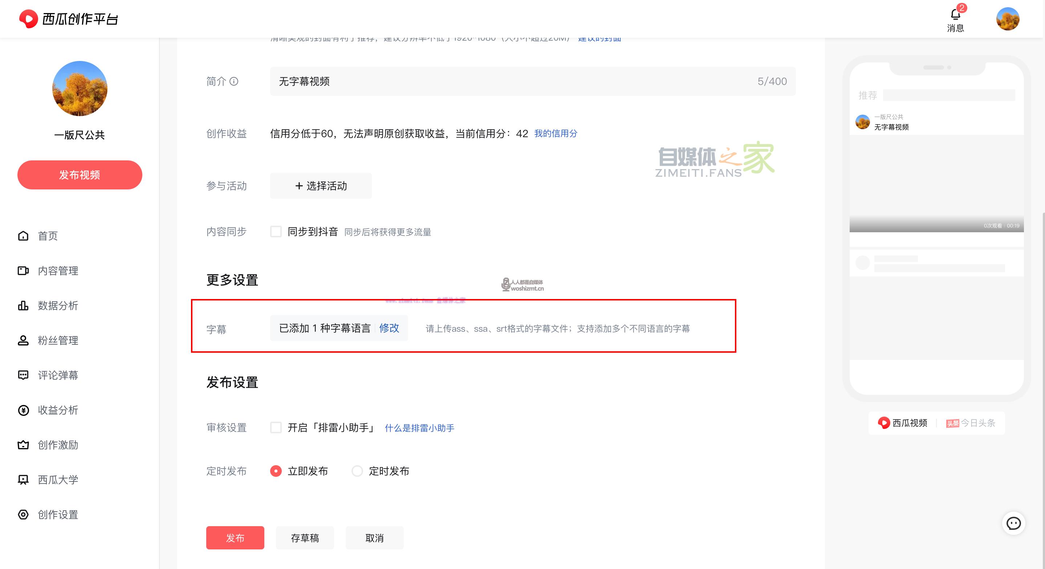Select the 定时发布 scheduling option

357,471
